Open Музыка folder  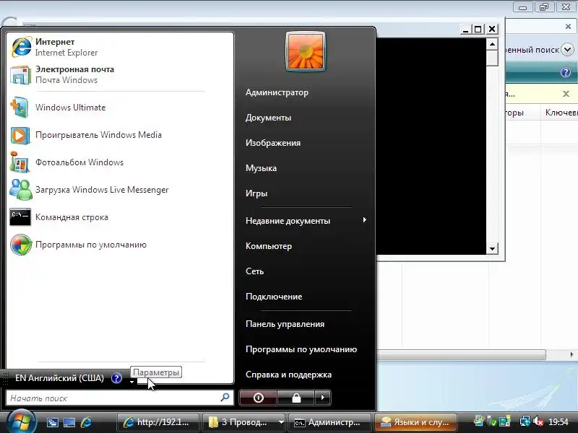pos(261,168)
